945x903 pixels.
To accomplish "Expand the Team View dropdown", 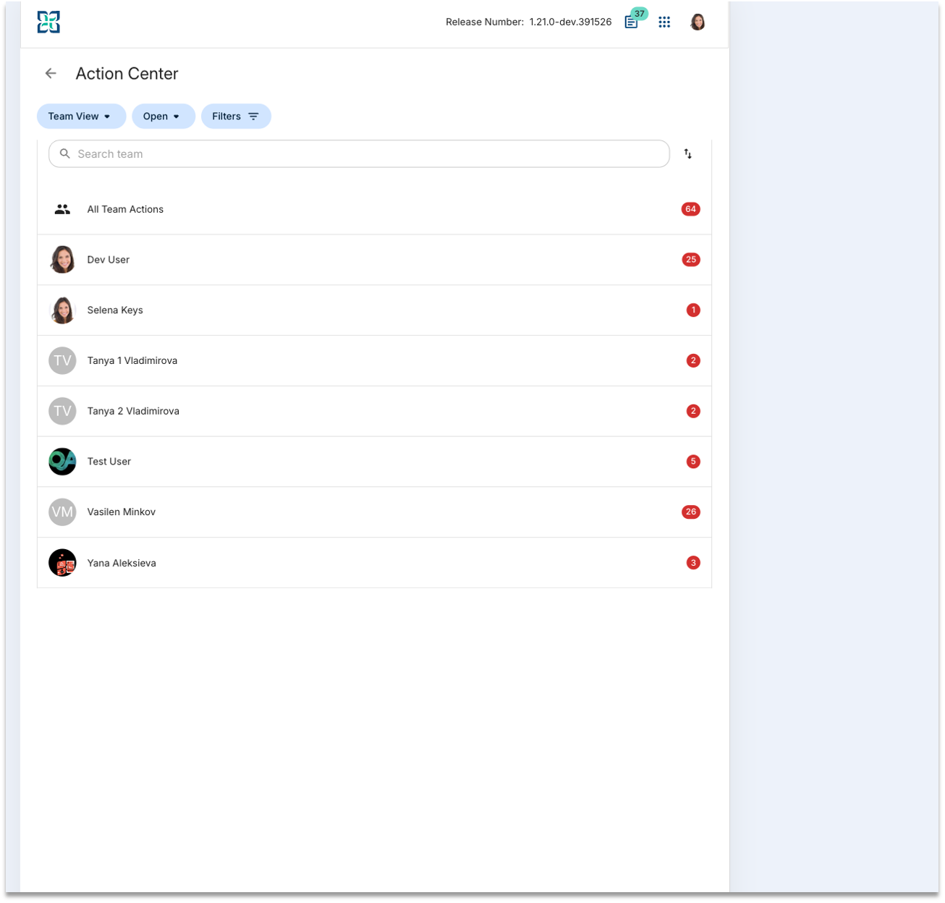I will (81, 116).
